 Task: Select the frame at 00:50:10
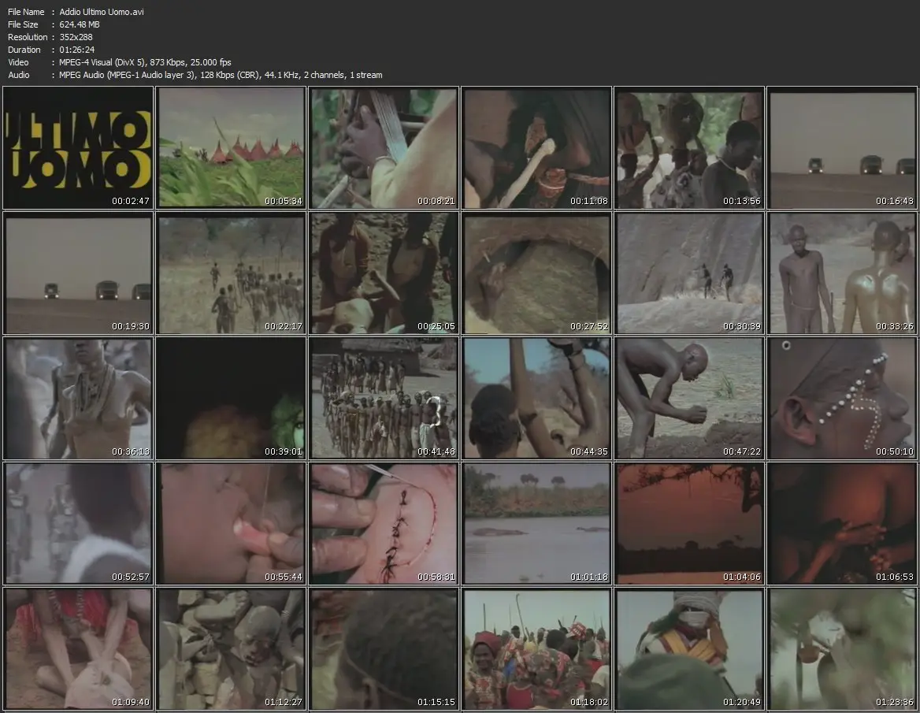point(843,399)
